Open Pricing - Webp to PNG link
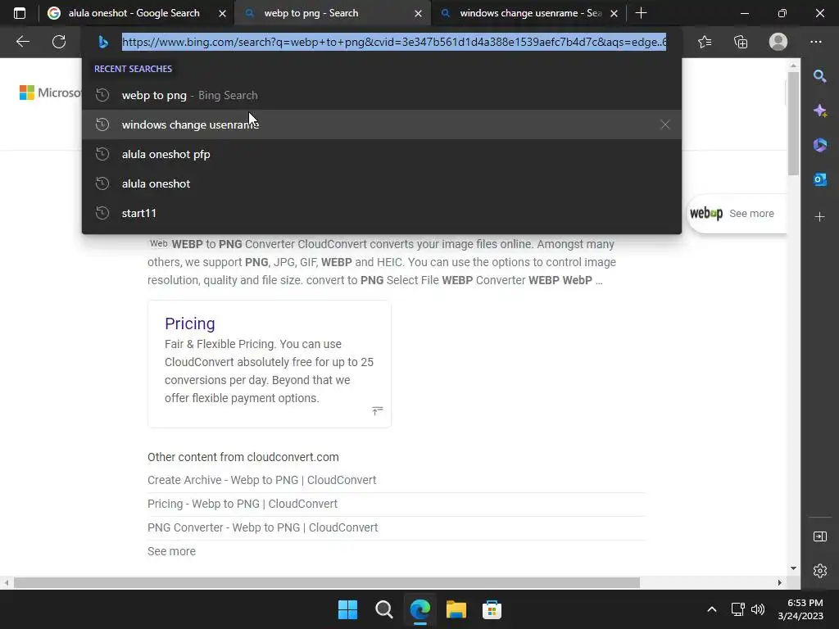Screen dimensions: 839x629 [243, 504]
